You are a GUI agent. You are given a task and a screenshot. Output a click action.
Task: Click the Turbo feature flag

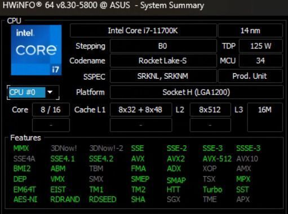click(x=212, y=190)
